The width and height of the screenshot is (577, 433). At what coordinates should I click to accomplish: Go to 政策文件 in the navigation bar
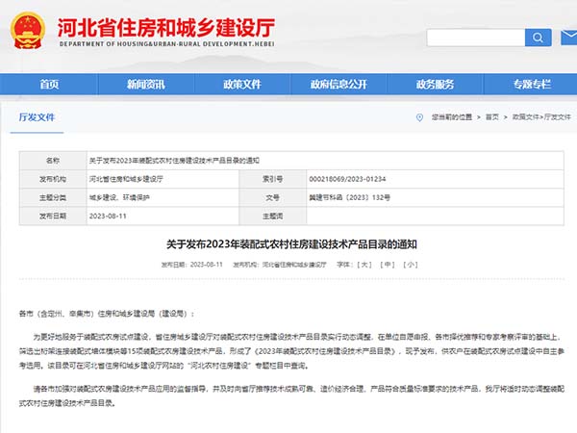[x=241, y=84]
